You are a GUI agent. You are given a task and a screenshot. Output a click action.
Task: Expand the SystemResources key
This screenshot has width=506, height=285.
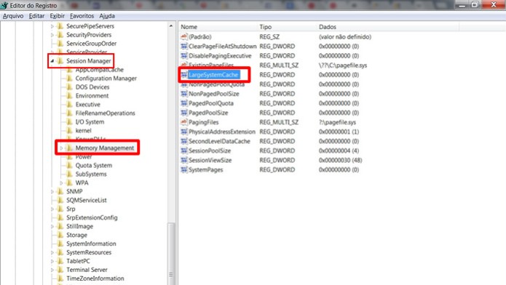point(52,252)
